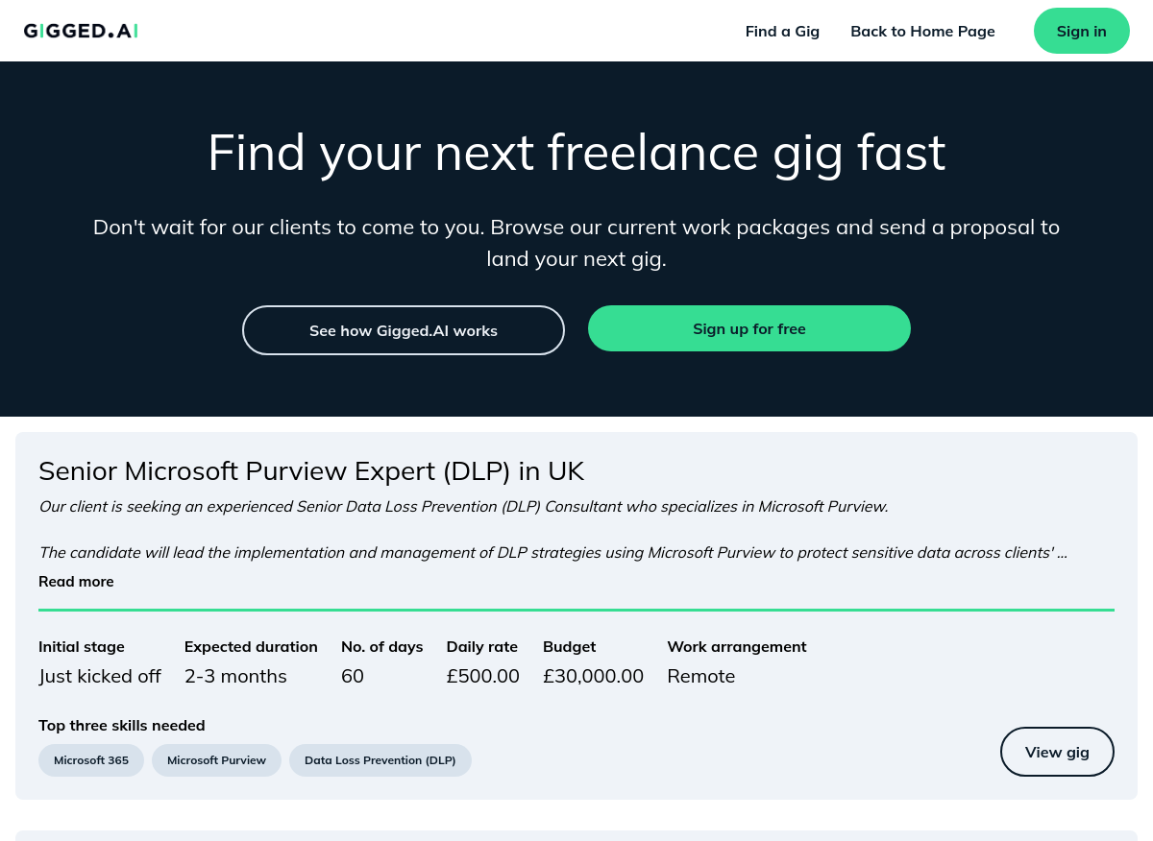This screenshot has height=841, width=1153.
Task: Select the Data Loss Prevention (DLP) tag
Action: pos(380,760)
